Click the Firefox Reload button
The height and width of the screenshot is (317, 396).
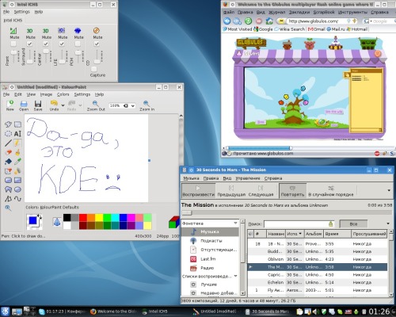point(248,21)
